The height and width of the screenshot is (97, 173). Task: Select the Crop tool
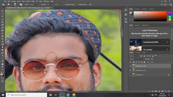click(x=2, y=22)
